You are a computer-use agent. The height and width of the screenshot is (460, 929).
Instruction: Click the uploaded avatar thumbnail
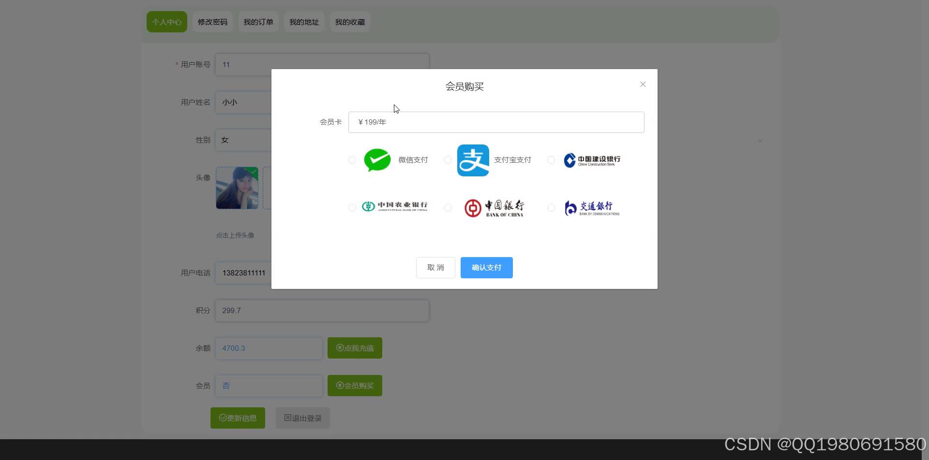237,188
